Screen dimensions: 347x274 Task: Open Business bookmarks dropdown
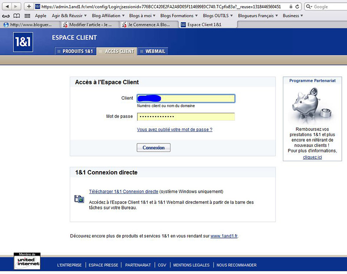tap(293, 16)
